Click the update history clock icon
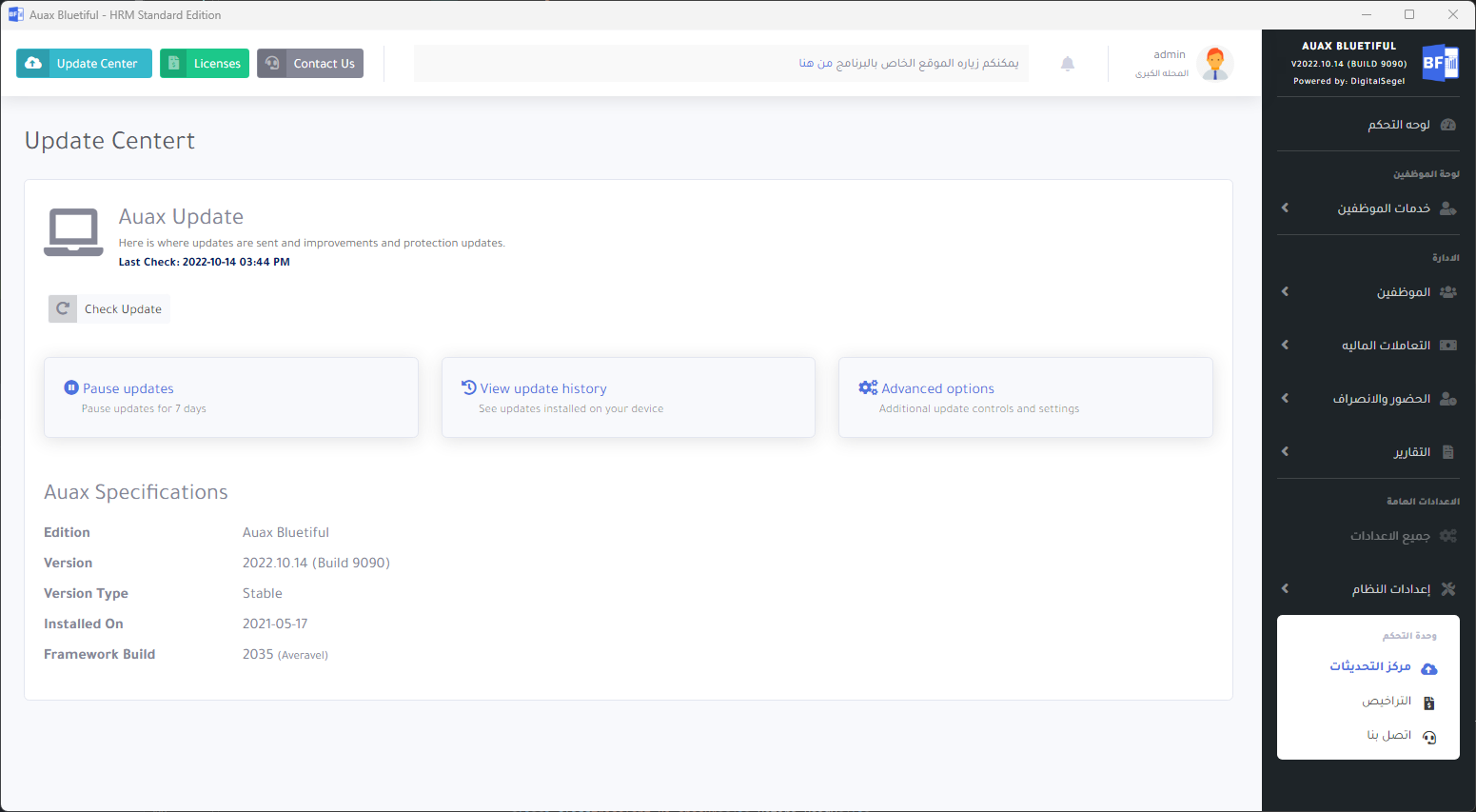Screen dimensions: 1476x812 pos(469,387)
